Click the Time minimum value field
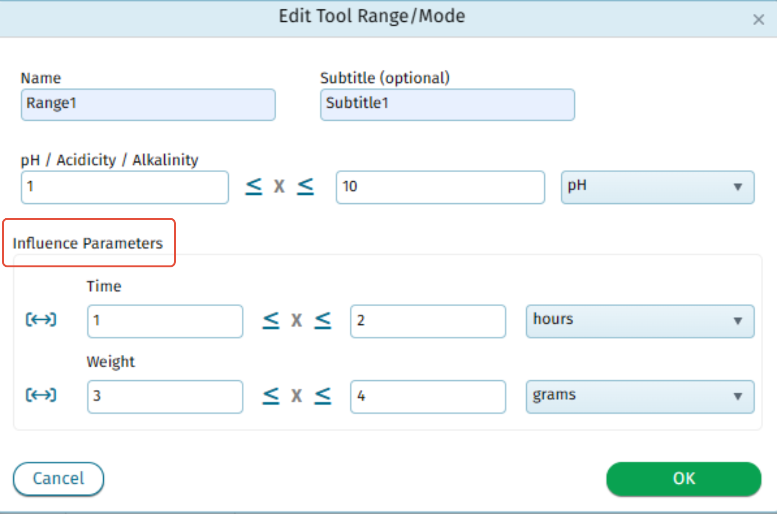Image resolution: width=777 pixels, height=514 pixels. [165, 321]
